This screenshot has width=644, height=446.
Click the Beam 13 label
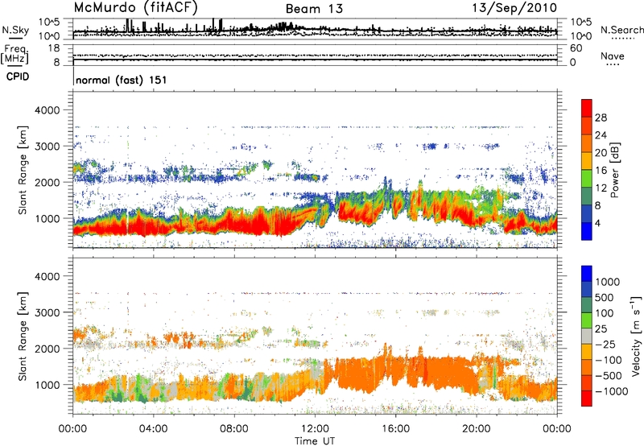click(314, 9)
